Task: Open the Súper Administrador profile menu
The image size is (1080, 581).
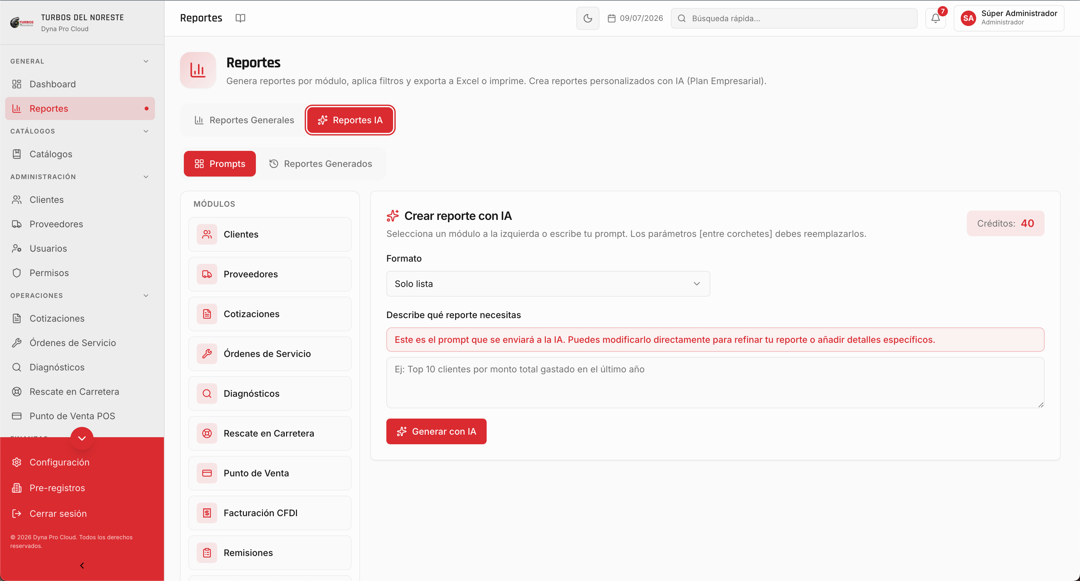Action: coord(1009,18)
